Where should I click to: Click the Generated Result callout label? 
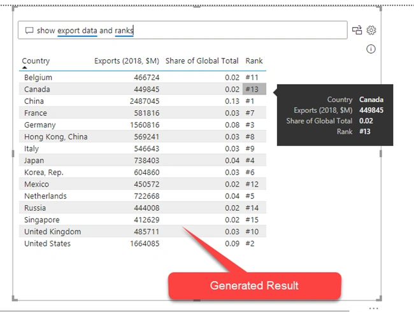(x=254, y=286)
